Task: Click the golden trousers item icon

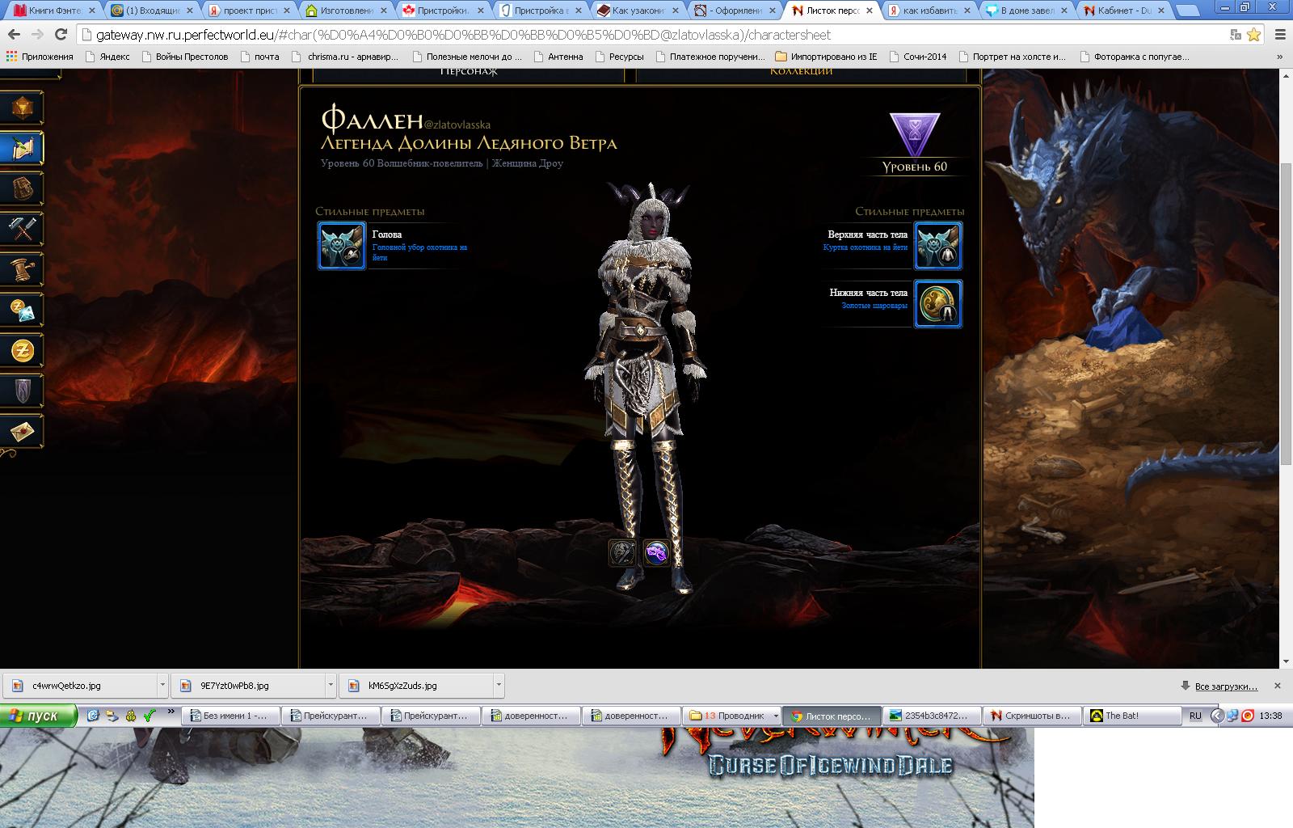Action: (938, 304)
